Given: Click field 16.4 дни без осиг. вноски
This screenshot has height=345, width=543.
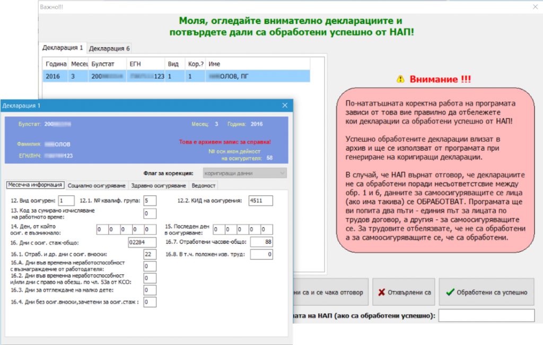Looking at the screenshot, I should pos(150,302).
